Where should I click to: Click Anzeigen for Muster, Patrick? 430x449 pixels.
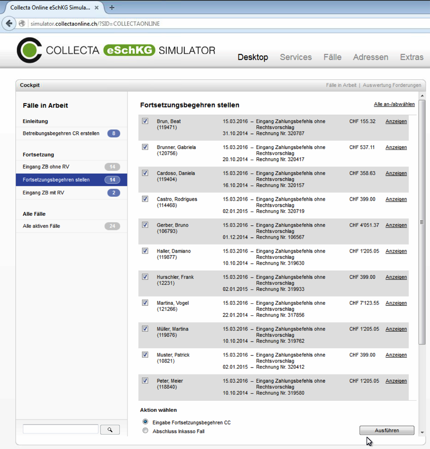click(x=396, y=355)
